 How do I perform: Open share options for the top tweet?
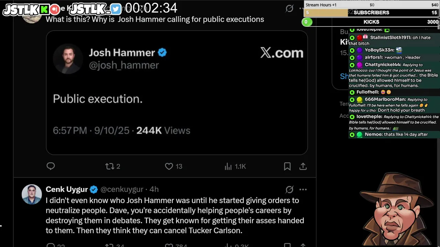[303, 166]
